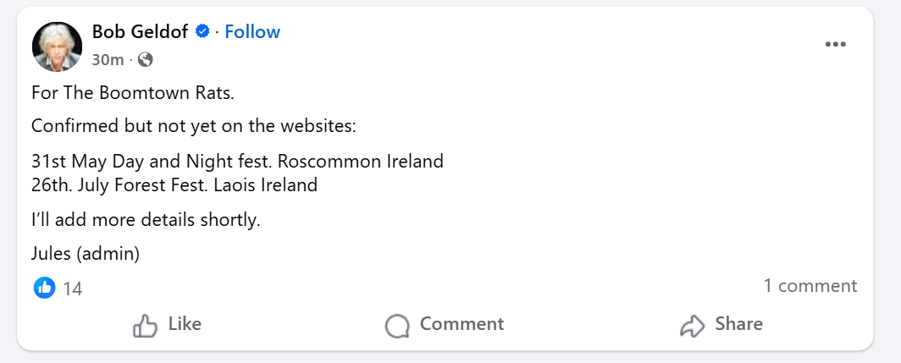Follow Bob Geldof's page

coord(252,32)
